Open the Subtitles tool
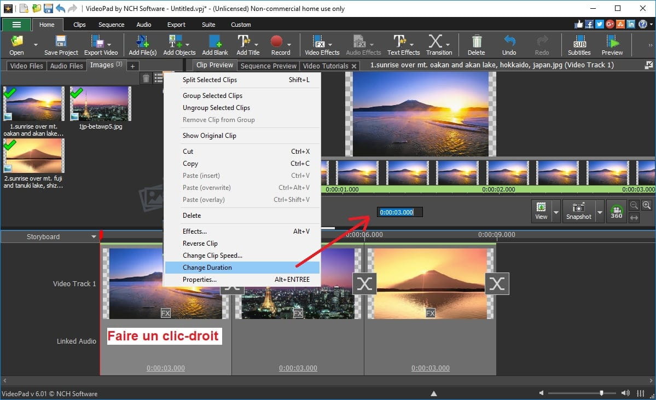 coord(579,45)
